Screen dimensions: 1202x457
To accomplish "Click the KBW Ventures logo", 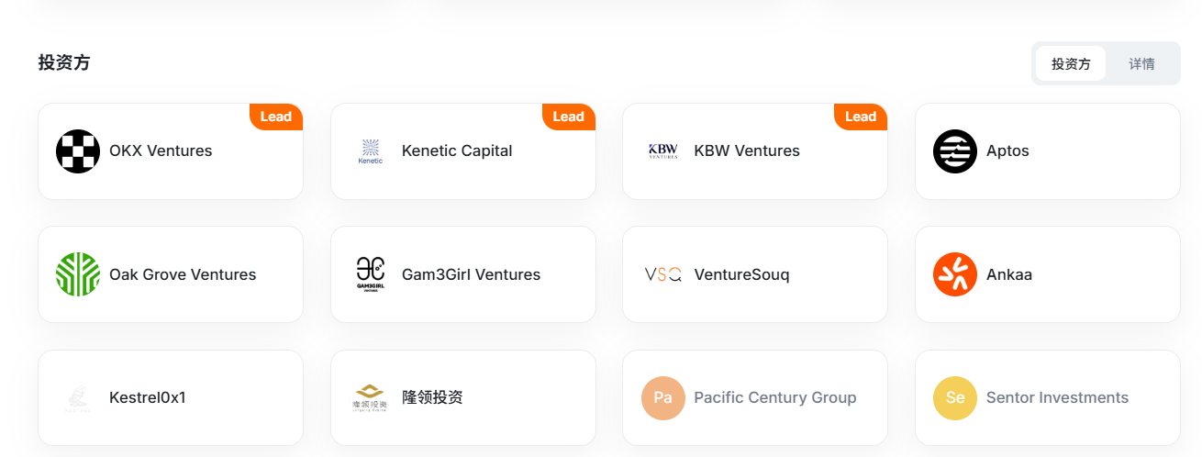I will point(662,151).
